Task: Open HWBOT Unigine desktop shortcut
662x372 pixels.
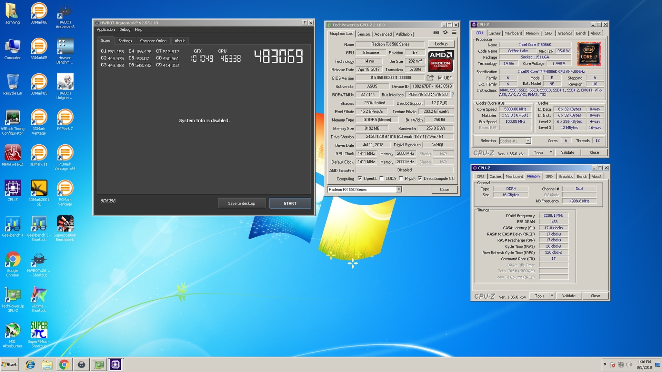Action: 65,87
